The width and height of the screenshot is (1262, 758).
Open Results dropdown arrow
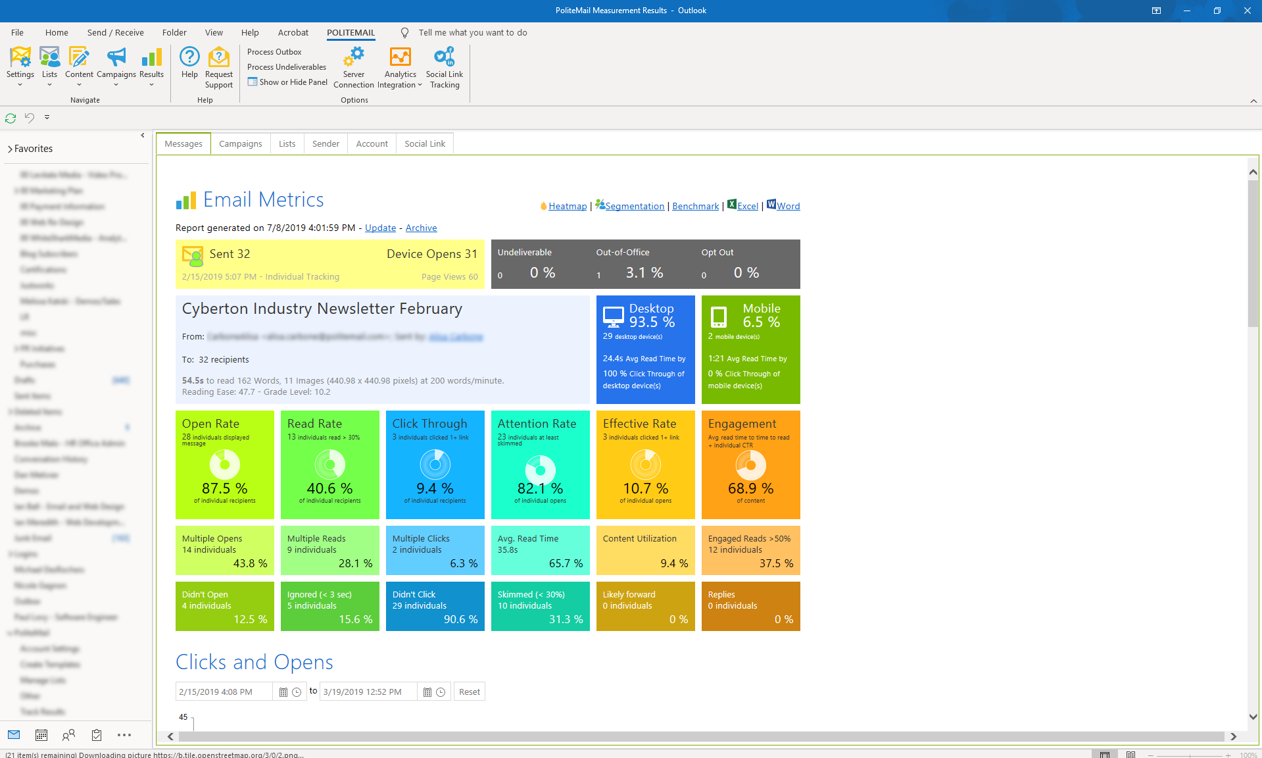[151, 84]
